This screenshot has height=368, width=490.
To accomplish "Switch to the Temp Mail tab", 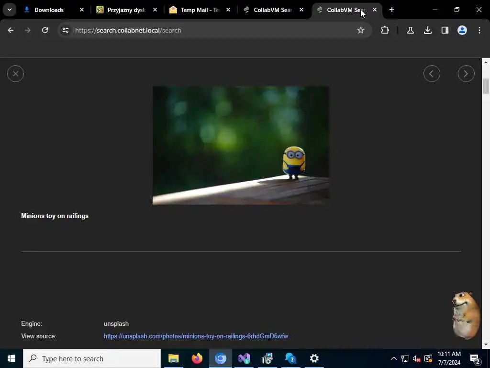I will 200,10.
